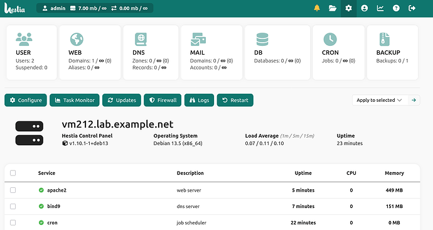Screen dimensions: 433x230
Task: Open the CRON tab
Action: click(339, 53)
